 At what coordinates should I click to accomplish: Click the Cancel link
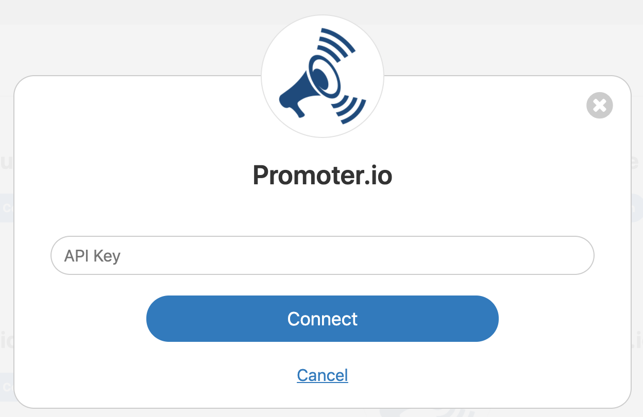(323, 375)
